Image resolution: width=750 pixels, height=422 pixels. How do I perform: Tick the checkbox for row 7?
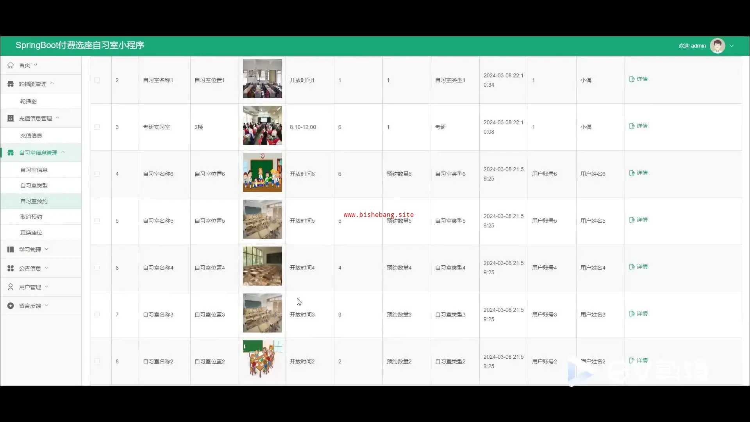(x=97, y=315)
